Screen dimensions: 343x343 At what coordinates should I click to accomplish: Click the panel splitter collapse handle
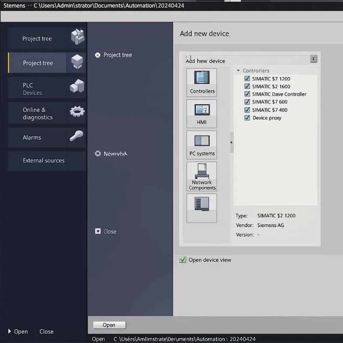point(232,142)
